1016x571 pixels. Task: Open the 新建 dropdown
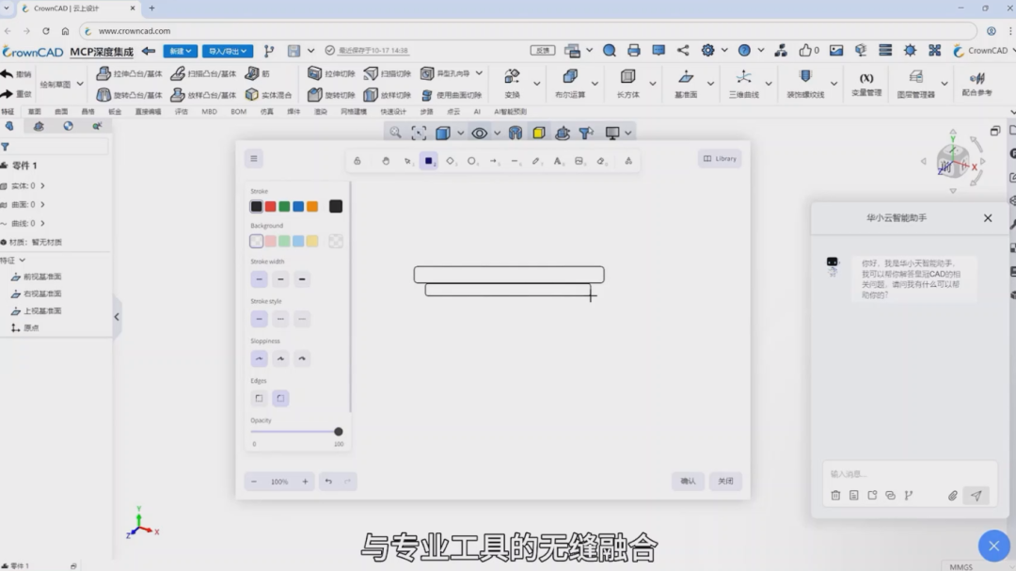tap(180, 51)
